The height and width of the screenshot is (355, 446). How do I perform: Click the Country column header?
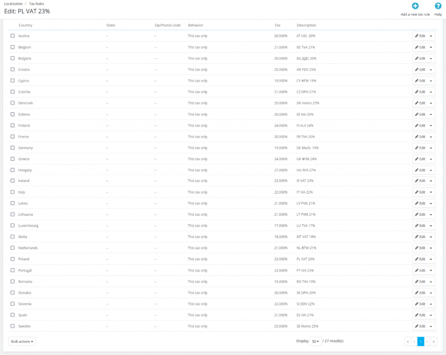pyautogui.click(x=26, y=25)
